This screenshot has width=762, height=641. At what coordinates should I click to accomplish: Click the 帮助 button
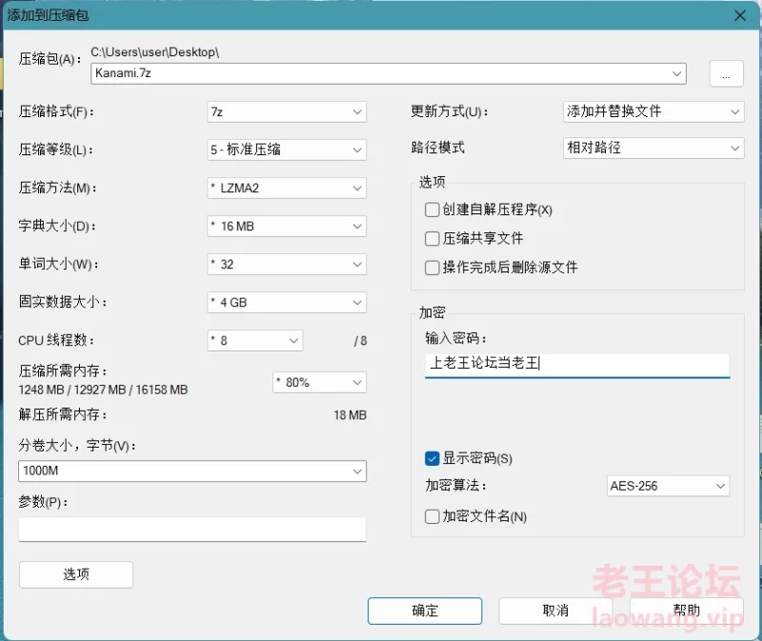click(687, 611)
